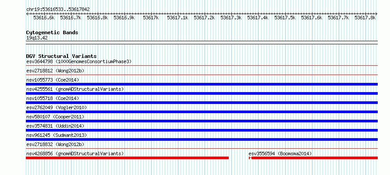Click the DGV Structural Variants track title
The width and height of the screenshot is (390, 175).
point(61,56)
